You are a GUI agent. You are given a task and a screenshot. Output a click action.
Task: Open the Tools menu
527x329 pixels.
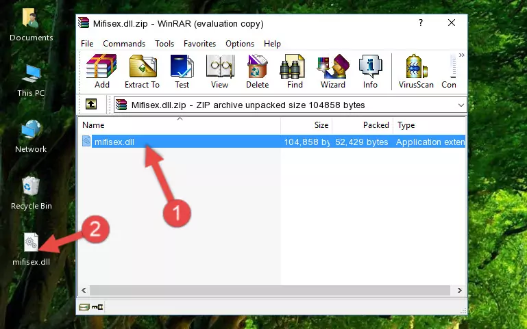pyautogui.click(x=164, y=44)
